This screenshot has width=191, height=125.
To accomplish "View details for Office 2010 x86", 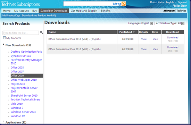I will [x=144, y=49].
